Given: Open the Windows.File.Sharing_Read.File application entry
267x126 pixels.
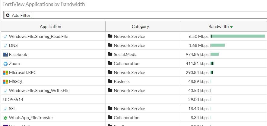Looking at the screenshot, I should point(38,36).
